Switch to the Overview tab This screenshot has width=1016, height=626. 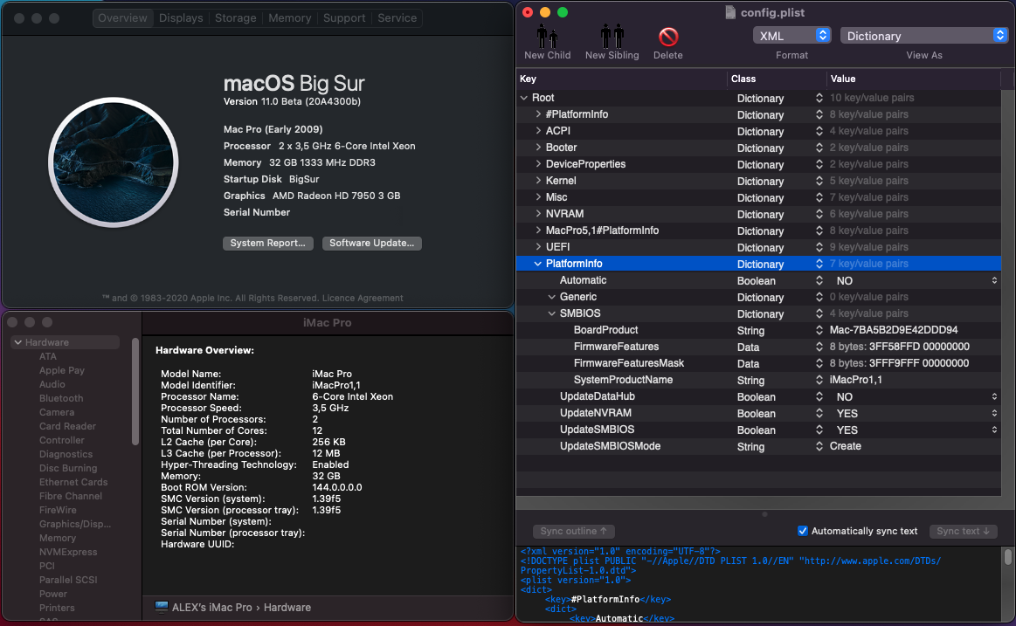point(122,18)
